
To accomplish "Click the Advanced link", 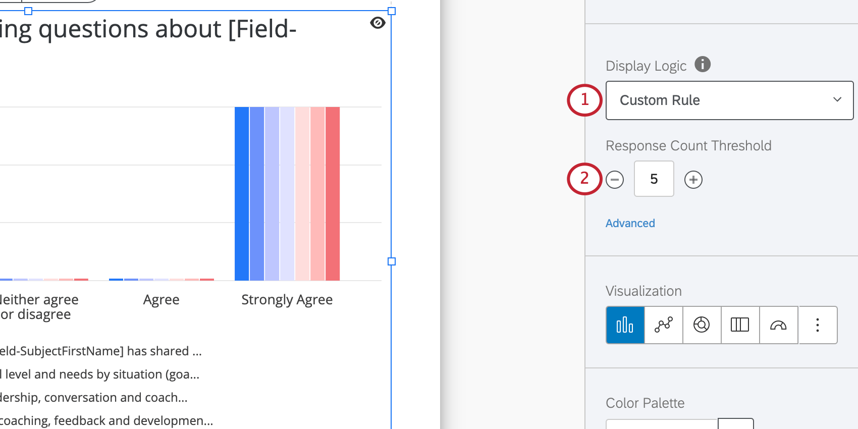I will coord(630,223).
